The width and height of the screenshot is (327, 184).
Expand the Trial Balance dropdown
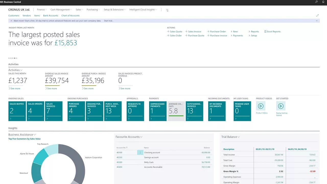[231, 137]
